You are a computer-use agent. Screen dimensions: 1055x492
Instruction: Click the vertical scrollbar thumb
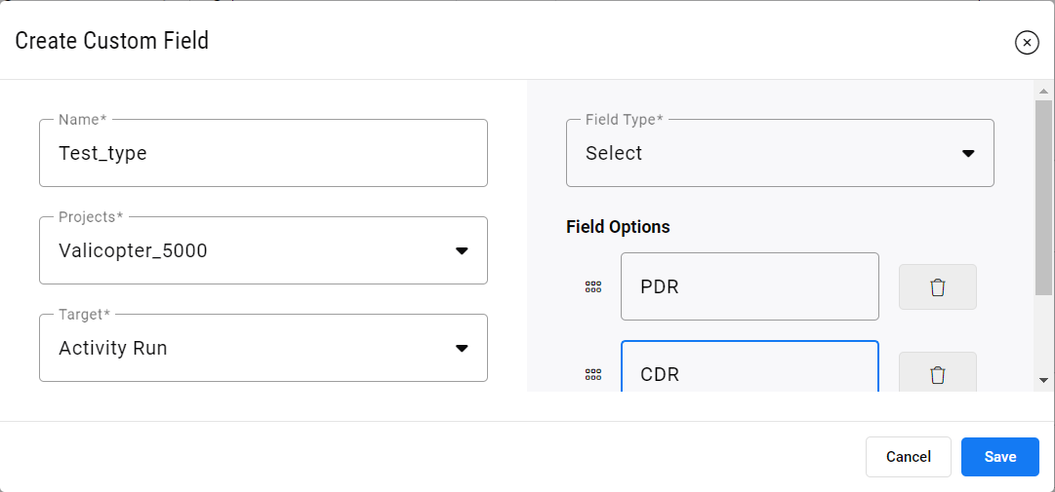(1043, 198)
